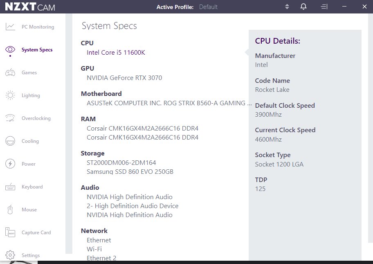Select NVIDIA GeForce RTX 3070 entry

tap(124, 78)
